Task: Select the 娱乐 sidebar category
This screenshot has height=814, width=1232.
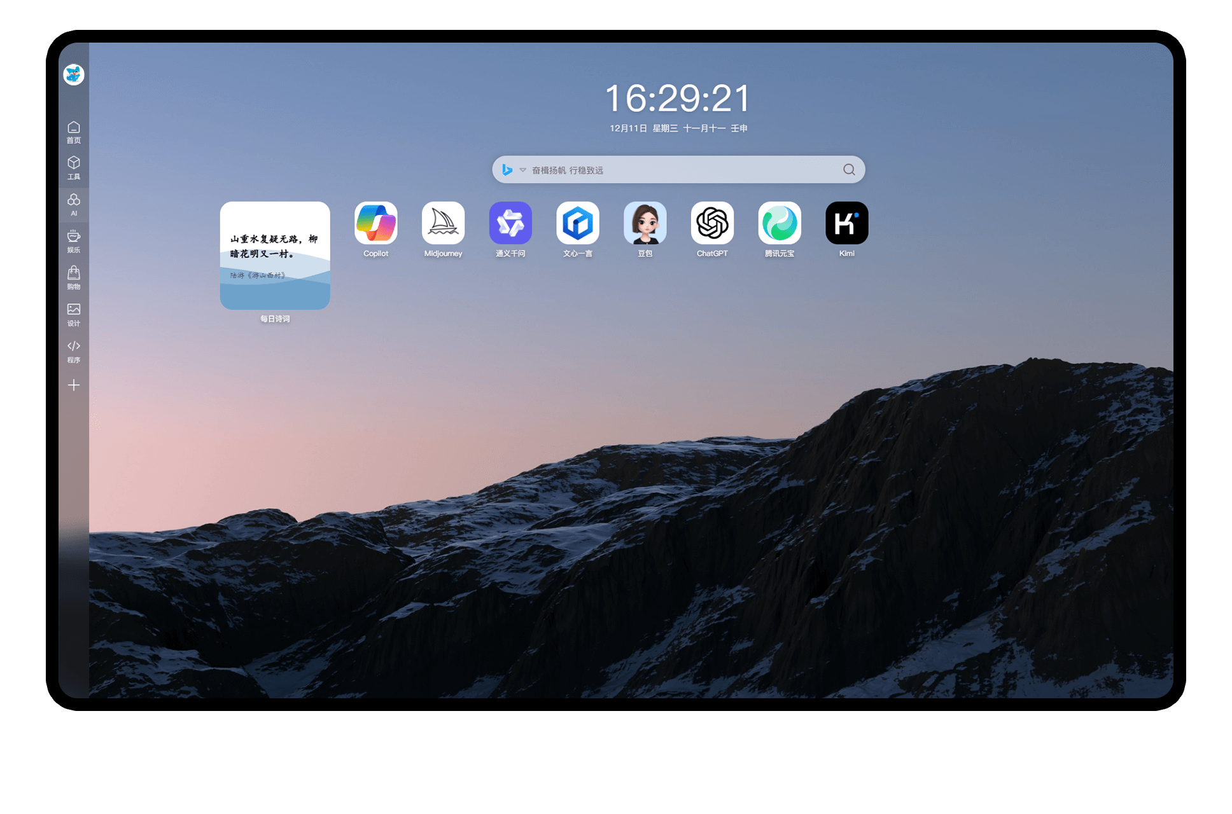Action: tap(74, 241)
